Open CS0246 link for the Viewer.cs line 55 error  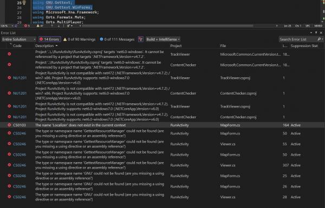tap(19, 144)
